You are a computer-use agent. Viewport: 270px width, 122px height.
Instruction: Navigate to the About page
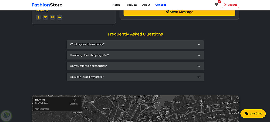pos(146,5)
